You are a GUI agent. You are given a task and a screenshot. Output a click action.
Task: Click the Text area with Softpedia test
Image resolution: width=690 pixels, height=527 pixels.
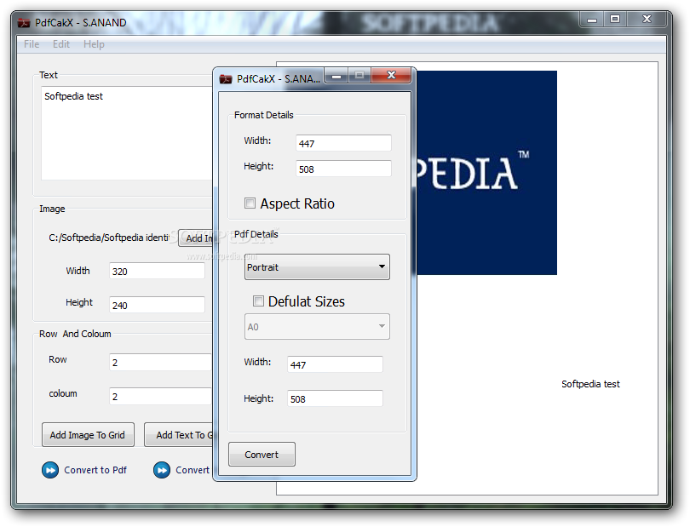click(127, 134)
